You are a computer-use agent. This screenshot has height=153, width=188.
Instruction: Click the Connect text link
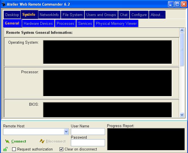click(x=19, y=141)
